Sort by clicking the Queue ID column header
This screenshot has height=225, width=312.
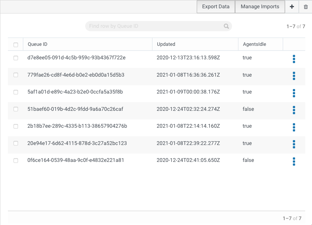pyautogui.click(x=37, y=44)
